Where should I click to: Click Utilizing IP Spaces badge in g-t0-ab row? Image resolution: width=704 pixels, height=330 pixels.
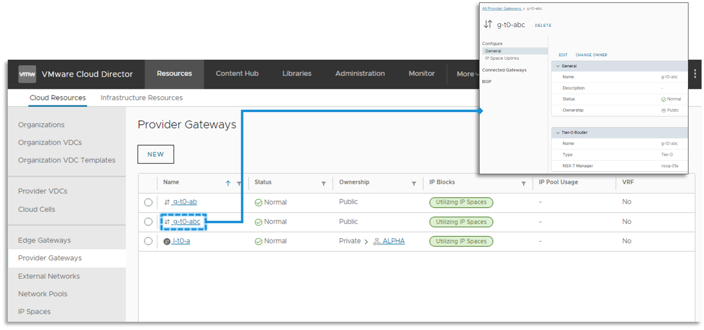[x=461, y=202]
